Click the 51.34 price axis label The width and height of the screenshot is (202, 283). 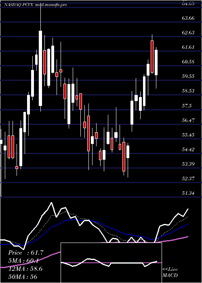(x=188, y=193)
